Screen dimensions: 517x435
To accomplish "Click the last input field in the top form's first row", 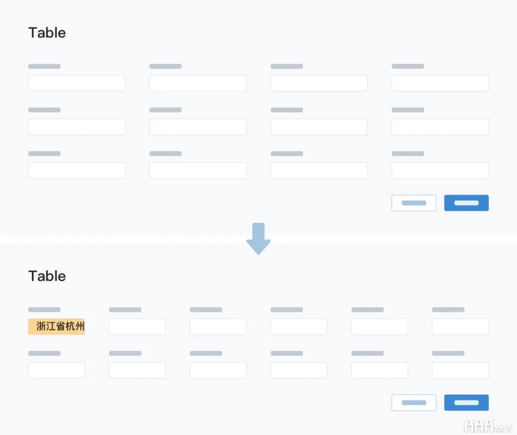I will click(x=440, y=83).
